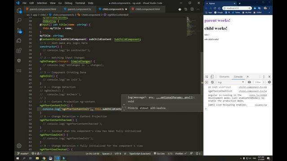Open File Explorer from the taskbar
This screenshot has width=287, height=161.
coord(37,158)
